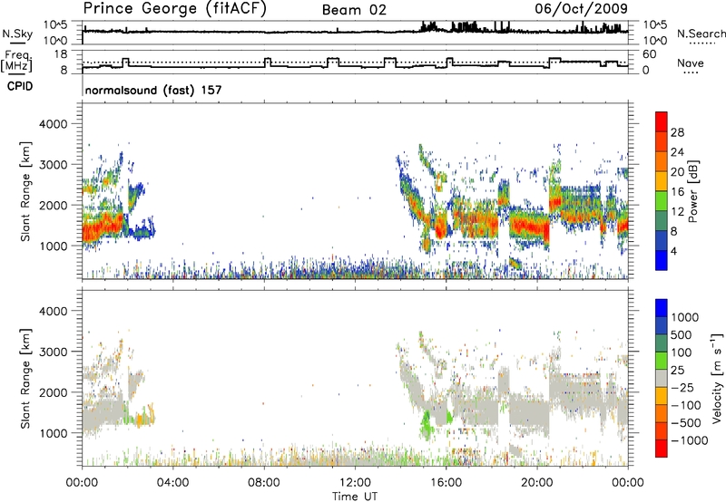Click the '-500' label on the velocity colorbar
Image resolution: width=726 pixels, height=502 pixels.
point(686,422)
